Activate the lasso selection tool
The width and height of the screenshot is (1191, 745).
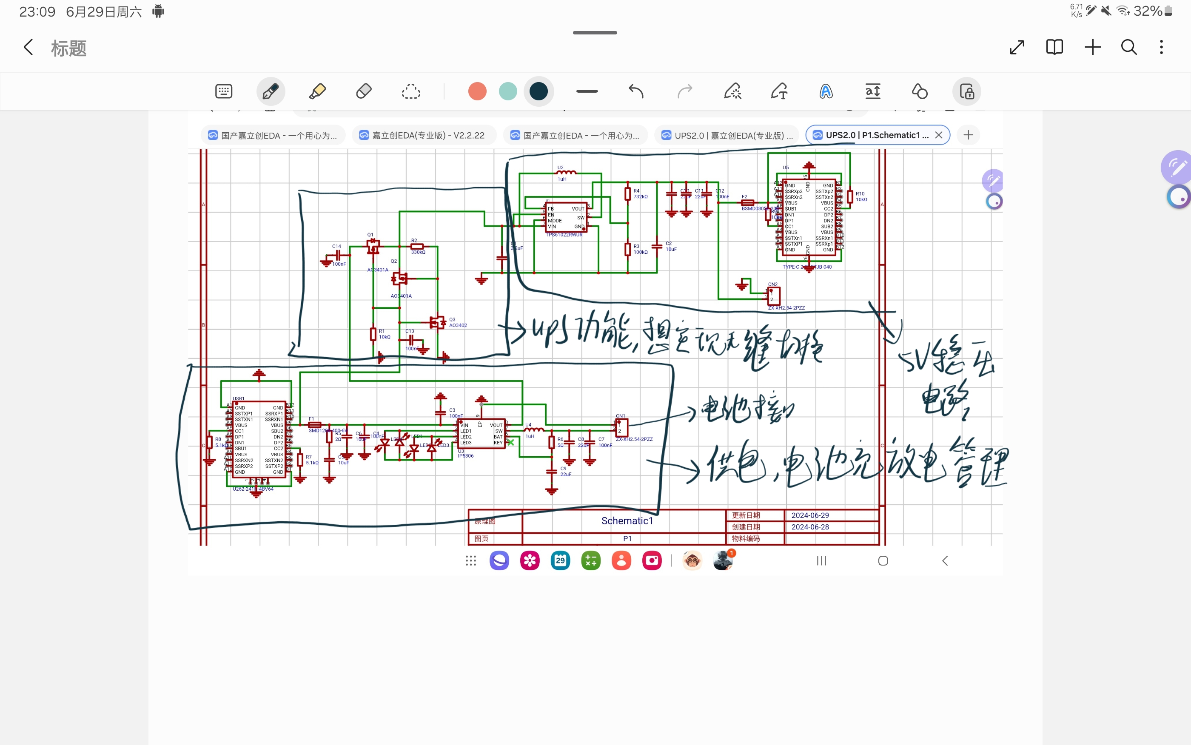(410, 91)
